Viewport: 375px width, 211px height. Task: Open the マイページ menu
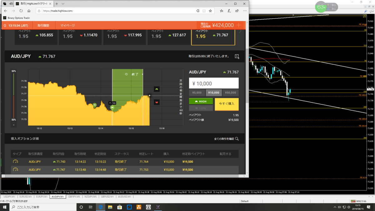tap(67, 25)
